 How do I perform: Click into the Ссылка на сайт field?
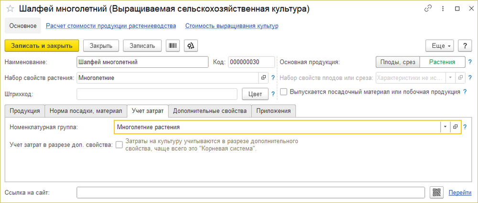pyautogui.click(x=250, y=192)
